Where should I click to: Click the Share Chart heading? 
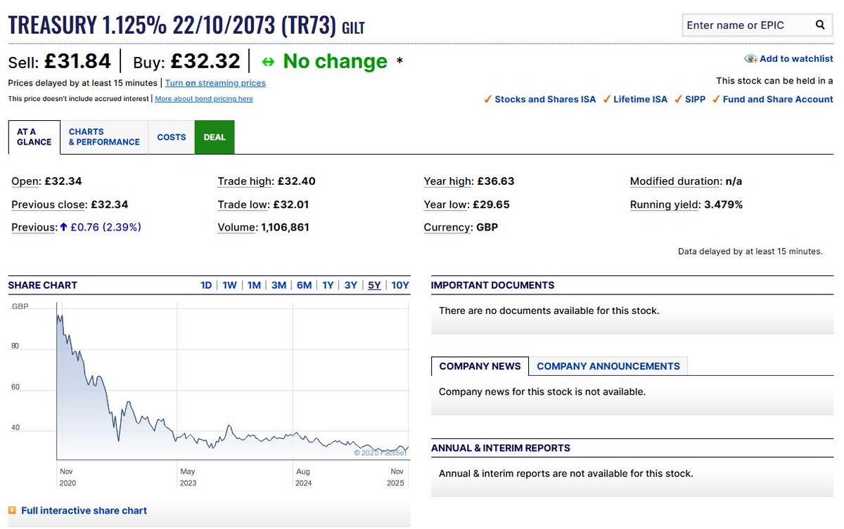pyautogui.click(x=43, y=285)
